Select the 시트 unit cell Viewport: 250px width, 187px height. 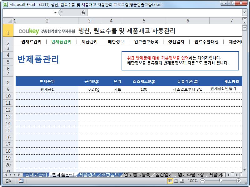coord(111,89)
